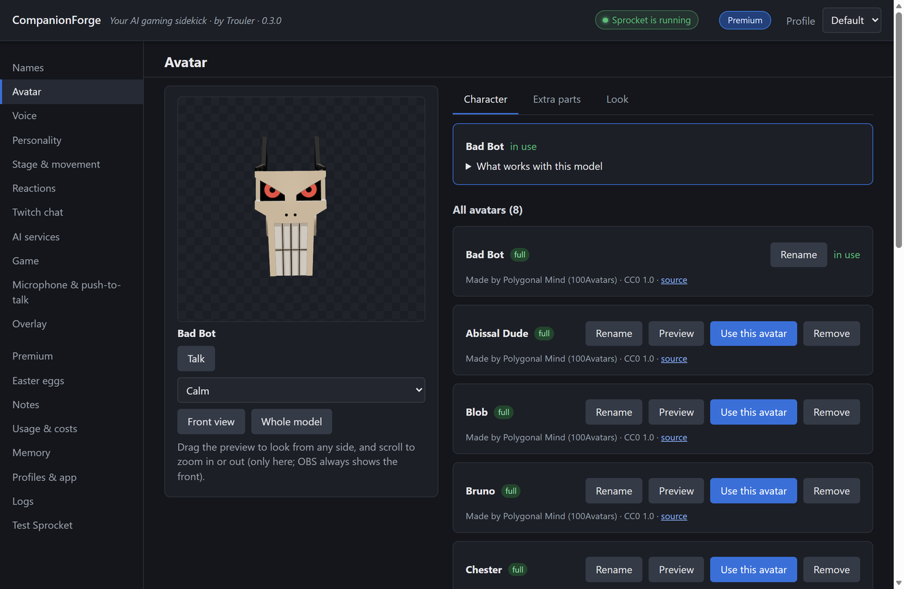Open Overlay in the sidebar
This screenshot has width=904, height=589.
point(72,324)
